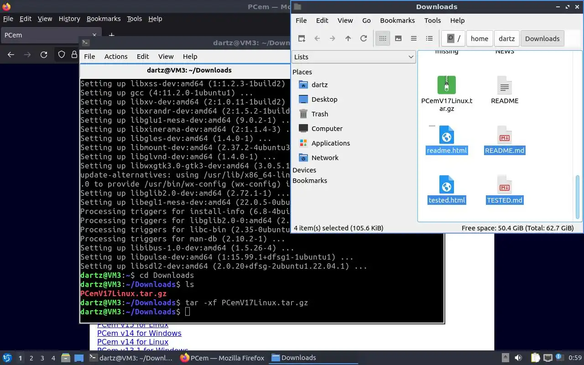Image resolution: width=584 pixels, height=365 pixels.
Task: Select TESTED.md markdown file icon
Action: pos(504,185)
